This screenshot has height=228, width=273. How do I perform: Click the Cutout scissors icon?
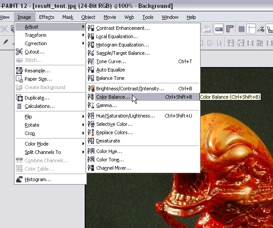coord(19,52)
